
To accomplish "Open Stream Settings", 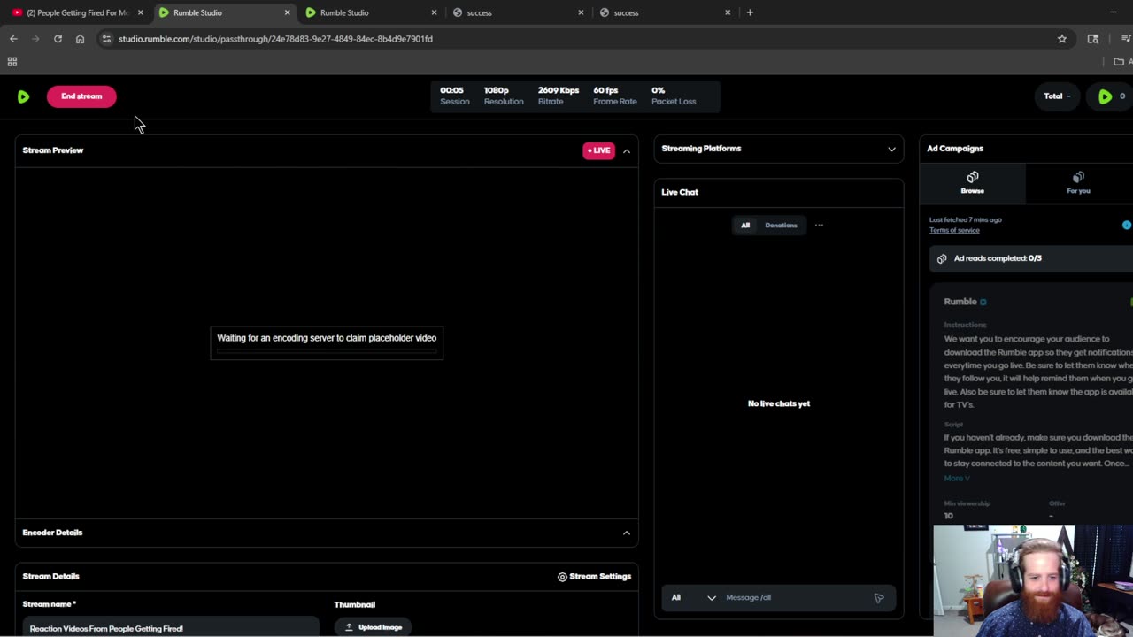I will (x=594, y=577).
